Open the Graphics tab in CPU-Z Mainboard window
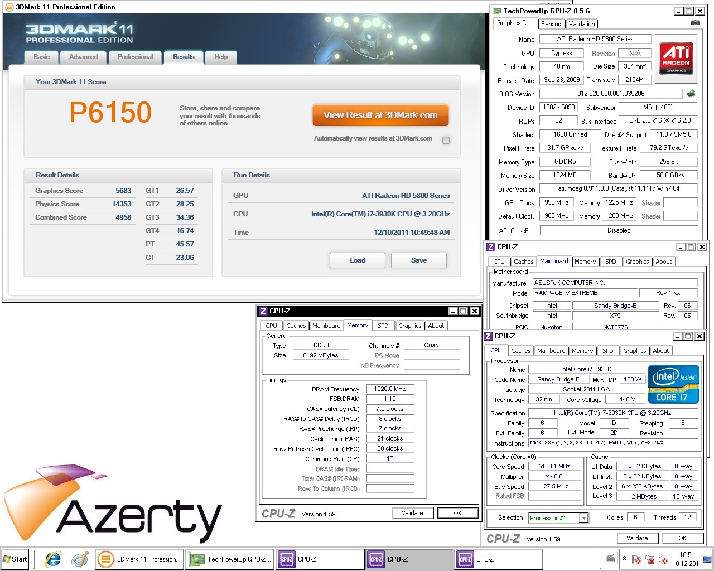Screen dimensions: 714x571 click(637, 262)
